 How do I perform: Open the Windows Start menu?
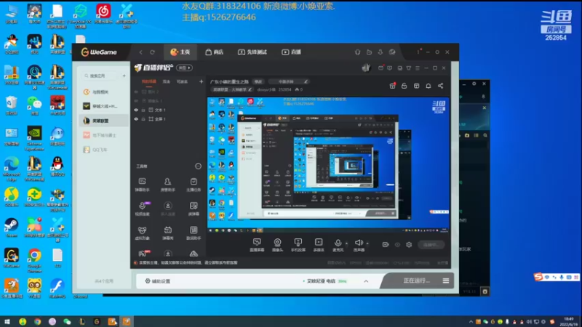point(7,321)
